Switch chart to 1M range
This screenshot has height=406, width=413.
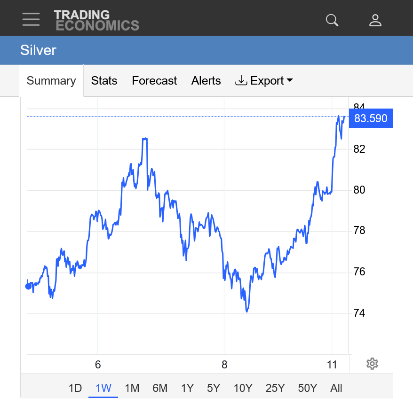click(132, 388)
